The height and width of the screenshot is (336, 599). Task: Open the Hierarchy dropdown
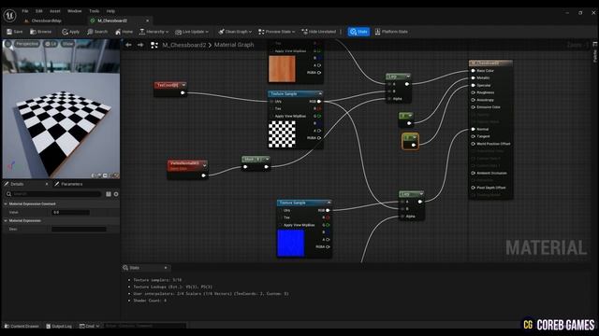click(153, 32)
